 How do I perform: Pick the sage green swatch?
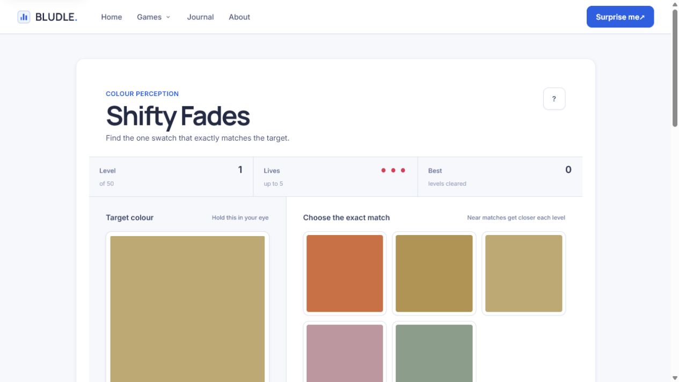tap(434, 352)
